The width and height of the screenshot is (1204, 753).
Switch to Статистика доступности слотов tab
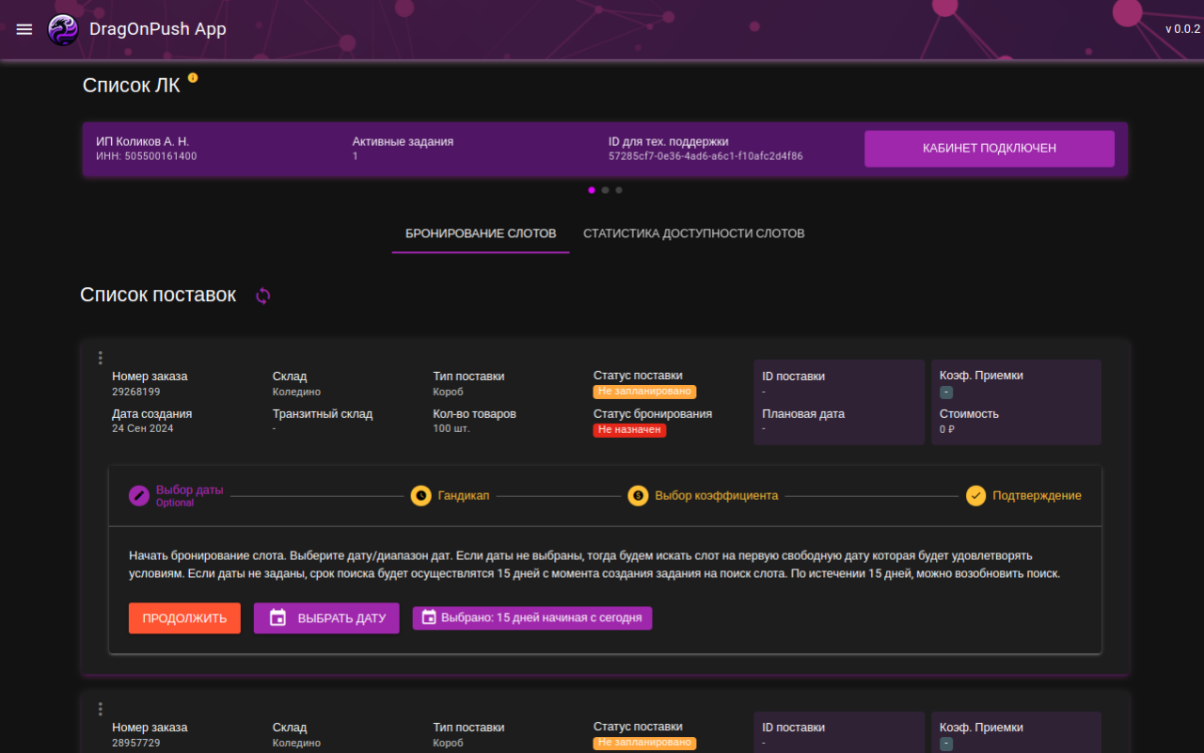click(693, 233)
